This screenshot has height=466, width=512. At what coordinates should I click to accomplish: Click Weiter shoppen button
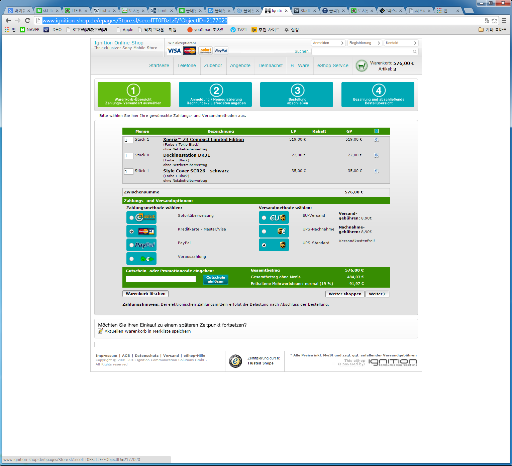pyautogui.click(x=345, y=294)
